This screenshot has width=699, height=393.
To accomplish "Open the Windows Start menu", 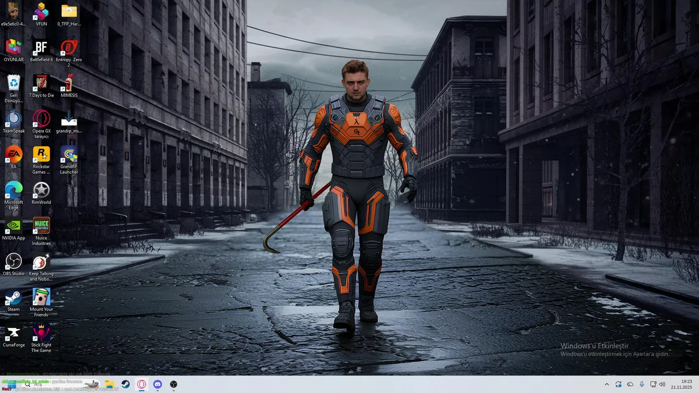I will coord(11,384).
